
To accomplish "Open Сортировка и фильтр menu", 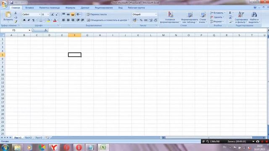I will click(x=241, y=17).
